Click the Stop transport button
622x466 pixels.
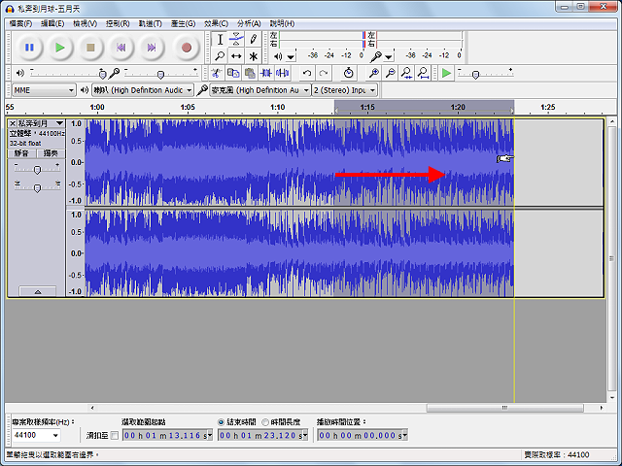click(90, 48)
